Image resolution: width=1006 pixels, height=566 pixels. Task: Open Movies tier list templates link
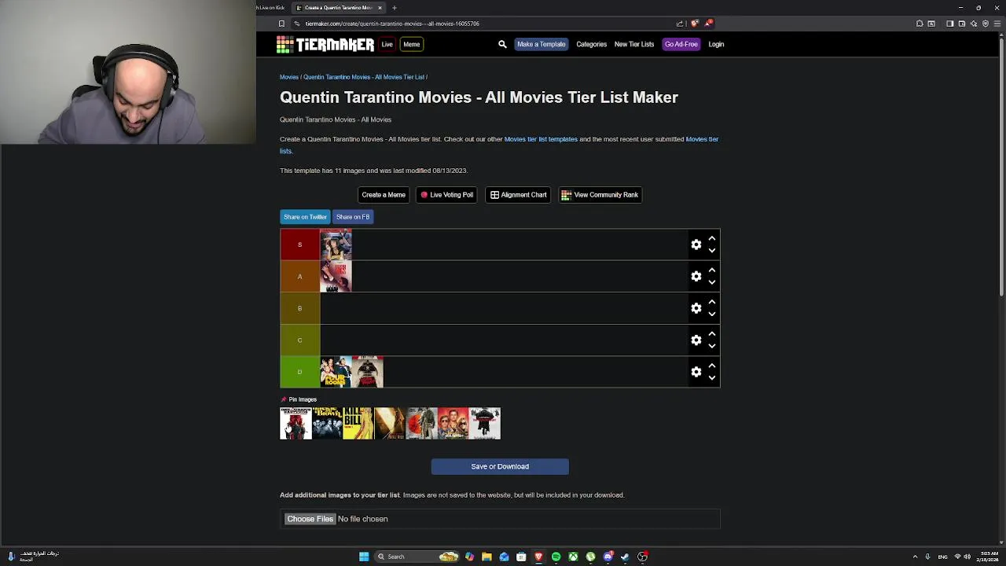coord(541,139)
